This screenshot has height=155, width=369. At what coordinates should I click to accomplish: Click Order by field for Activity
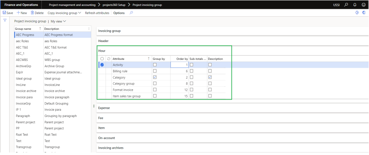click(180, 65)
